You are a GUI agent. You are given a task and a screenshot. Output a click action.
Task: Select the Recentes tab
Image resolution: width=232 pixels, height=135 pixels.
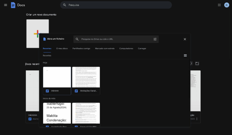coord(47,48)
